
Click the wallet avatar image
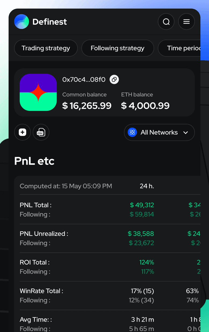pyautogui.click(x=38, y=92)
